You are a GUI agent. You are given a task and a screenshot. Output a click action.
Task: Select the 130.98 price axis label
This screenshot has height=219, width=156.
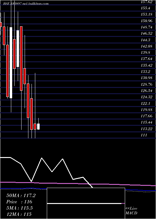(x=147, y=78)
